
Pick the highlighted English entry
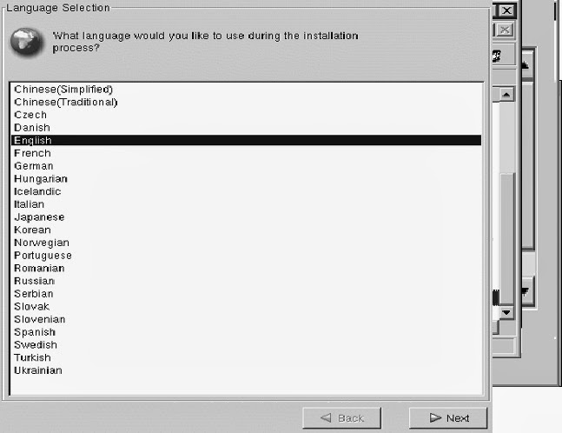coord(246,140)
